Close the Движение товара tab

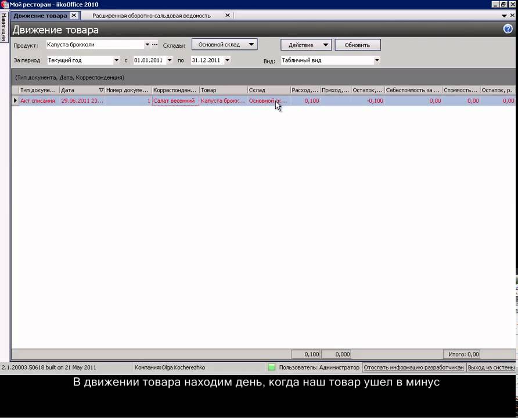[74, 15]
